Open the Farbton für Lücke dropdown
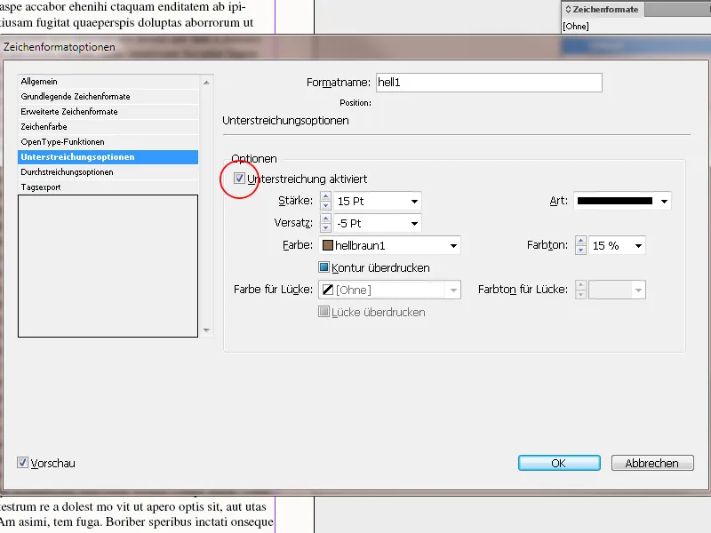 (x=638, y=290)
